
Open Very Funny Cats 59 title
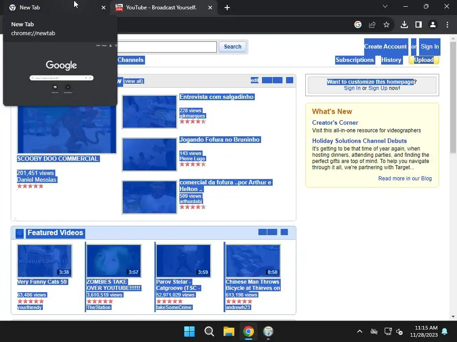tap(42, 282)
